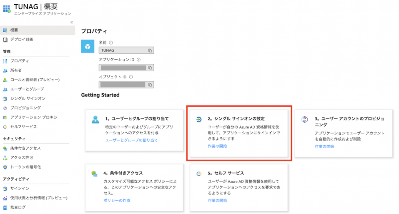Viewport: 399px width, 214px height.
Task: Click 作業の開始 under ユーザー アカウントのプロビジョニング
Action: [x=325, y=146]
